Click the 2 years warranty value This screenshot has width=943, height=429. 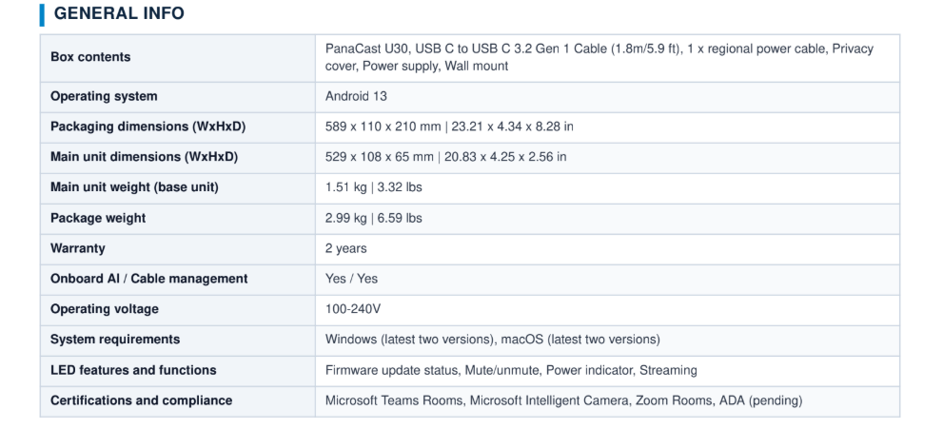click(345, 248)
